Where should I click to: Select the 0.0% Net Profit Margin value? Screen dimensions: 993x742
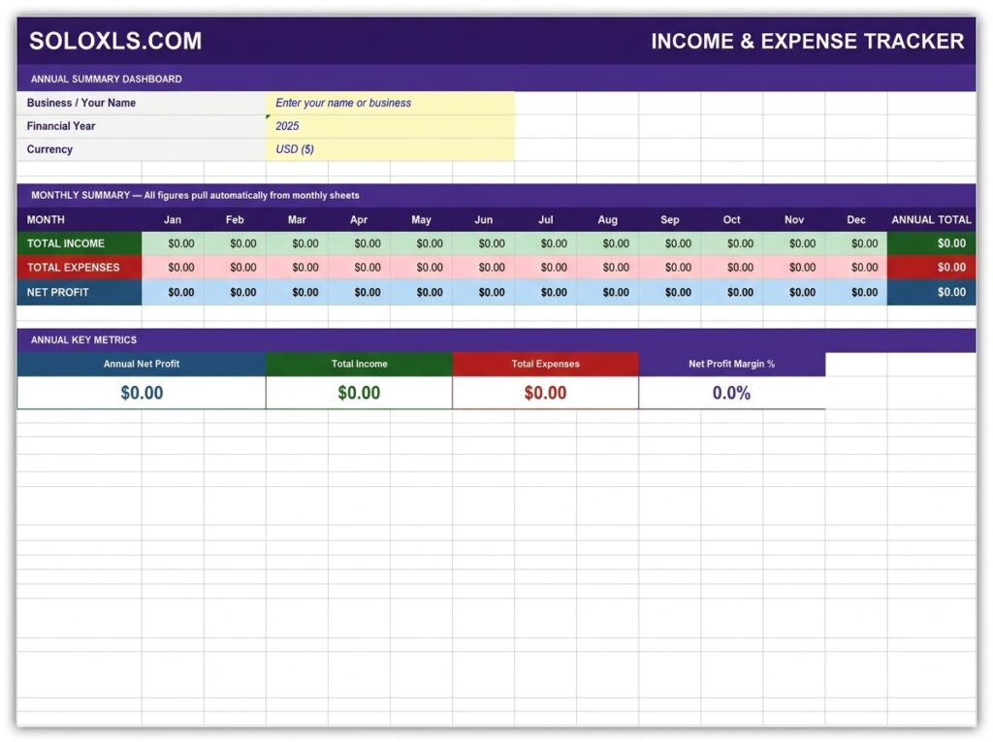(x=731, y=393)
